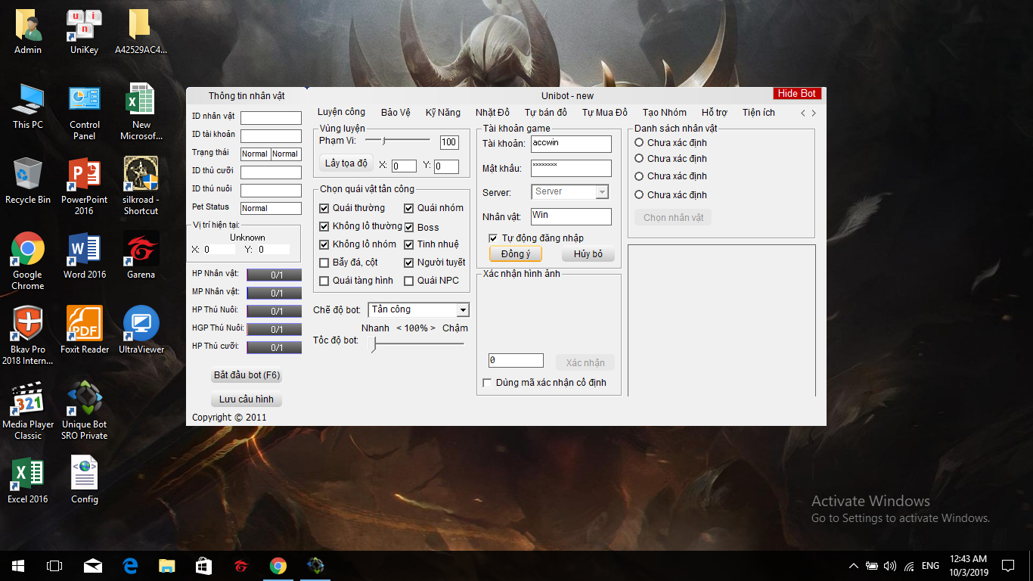The width and height of the screenshot is (1033, 581).
Task: Open the Chế độ bot dropdown
Action: (463, 310)
